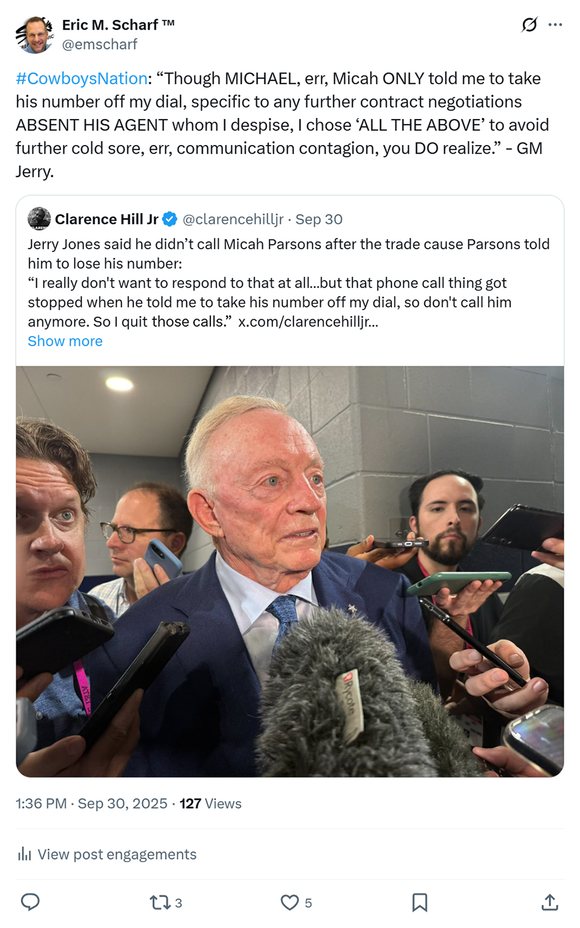Like the post with the heart icon
580x928 pixels.
tap(297, 903)
